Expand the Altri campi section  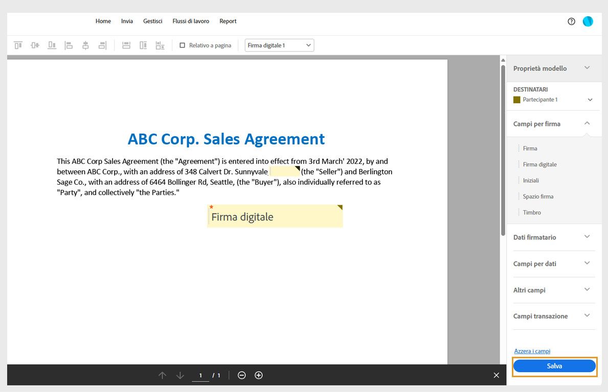pyautogui.click(x=554, y=290)
